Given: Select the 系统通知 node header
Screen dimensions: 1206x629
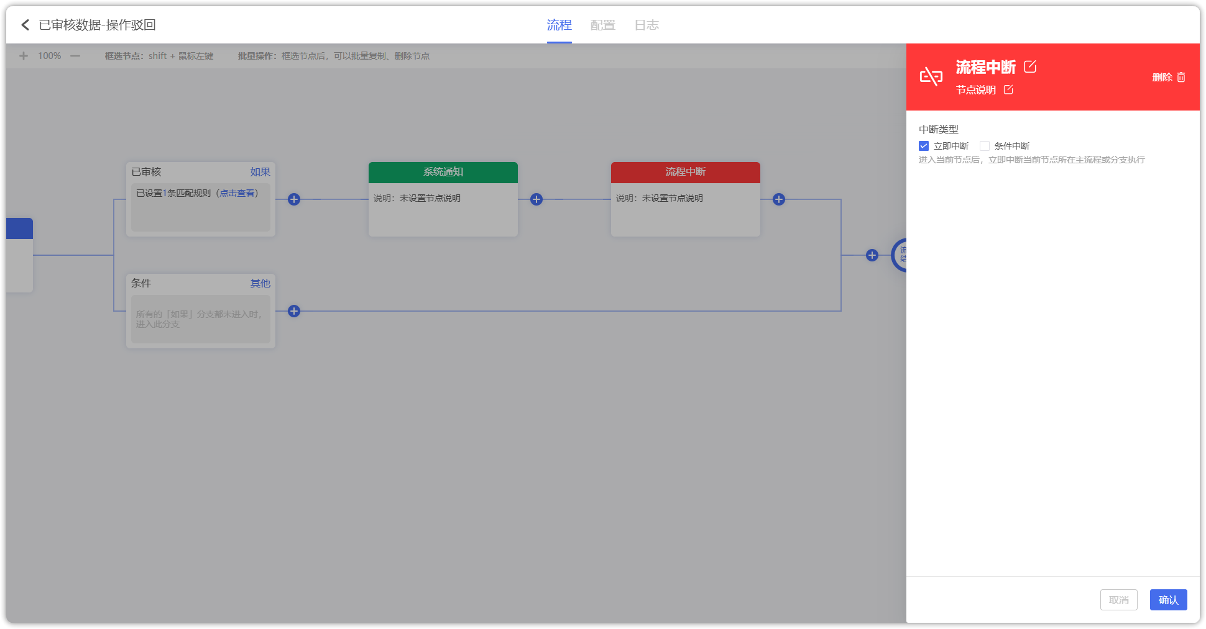Looking at the screenshot, I should 443,172.
